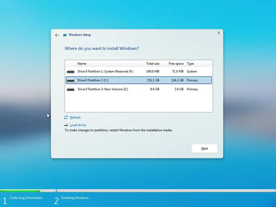
Task: Click the 8.8 GB total size cell
Action: [154, 89]
